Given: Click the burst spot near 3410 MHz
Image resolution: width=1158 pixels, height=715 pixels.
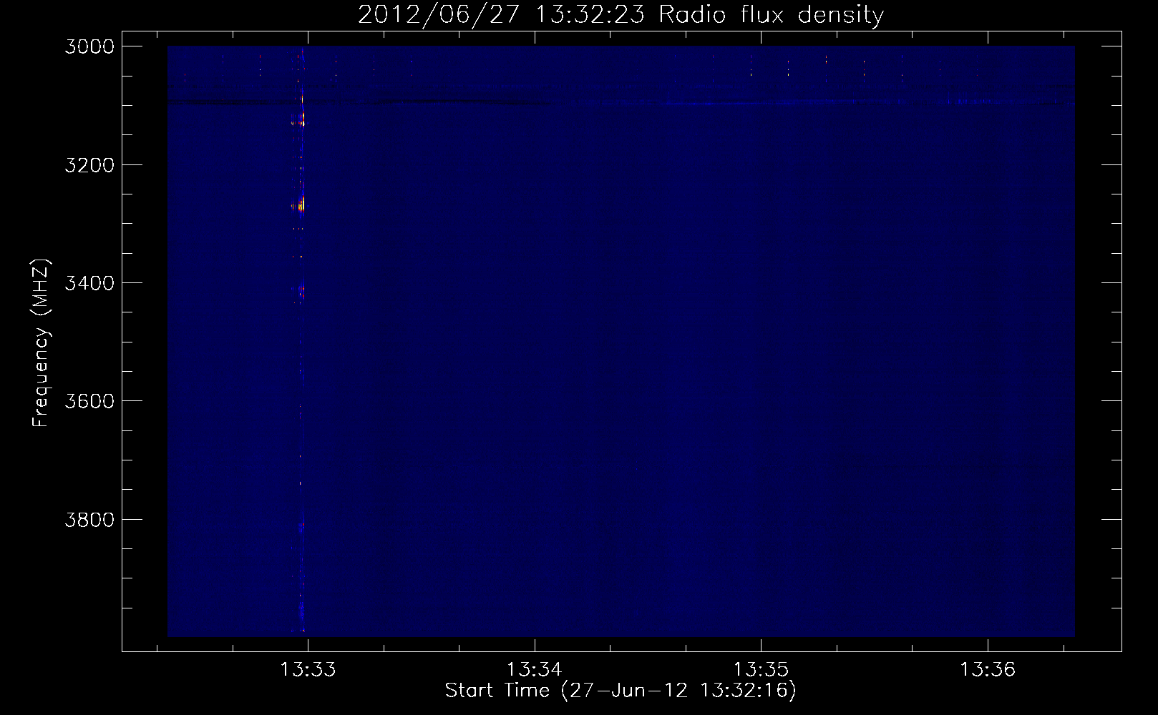Looking at the screenshot, I should pyautogui.click(x=301, y=291).
